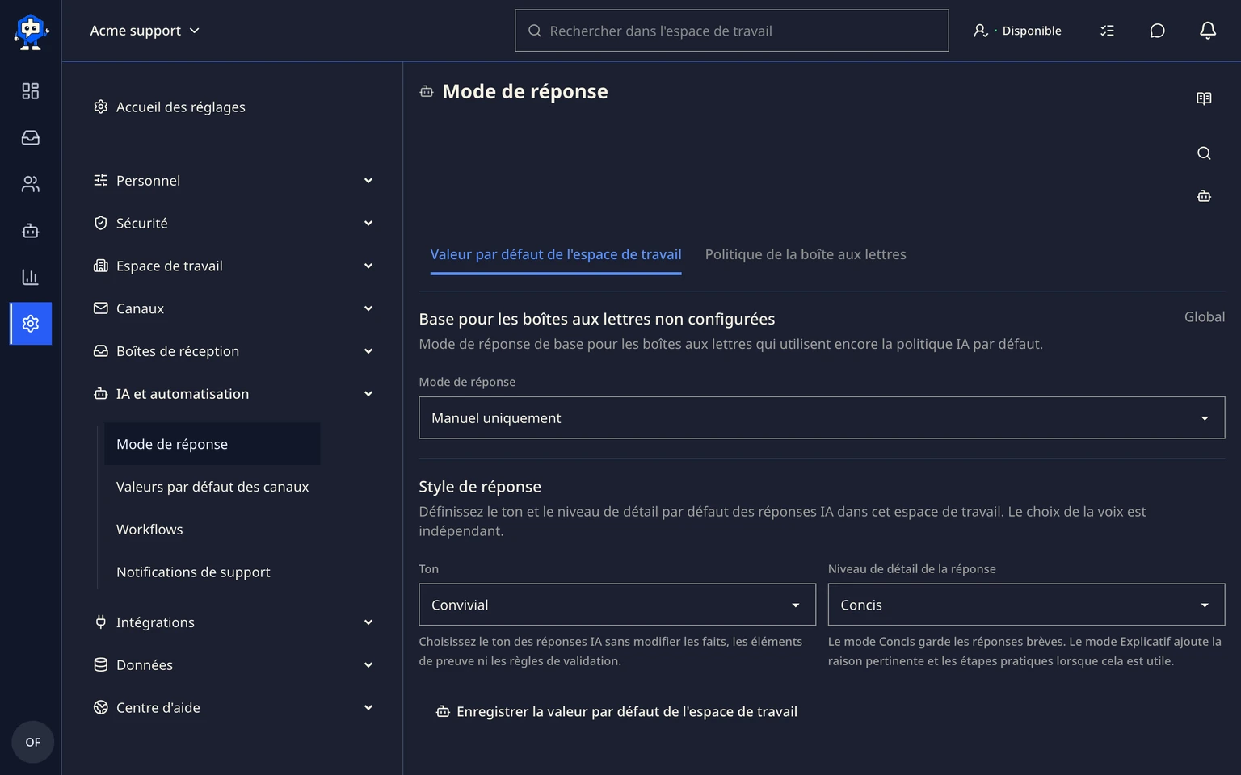The height and width of the screenshot is (775, 1241).
Task: Click the robot mascot logo
Action: 31,32
